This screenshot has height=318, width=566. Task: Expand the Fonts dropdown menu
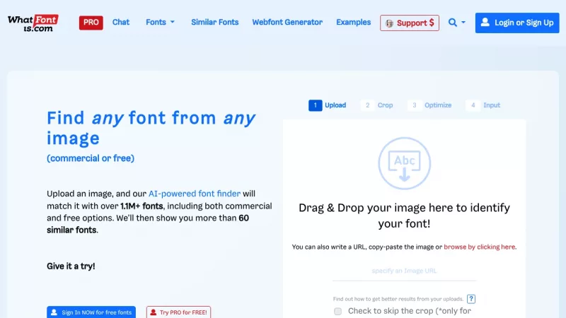tap(161, 23)
